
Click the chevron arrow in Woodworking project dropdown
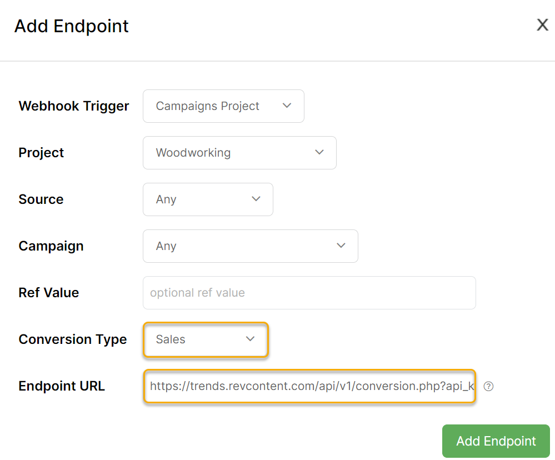[319, 152]
